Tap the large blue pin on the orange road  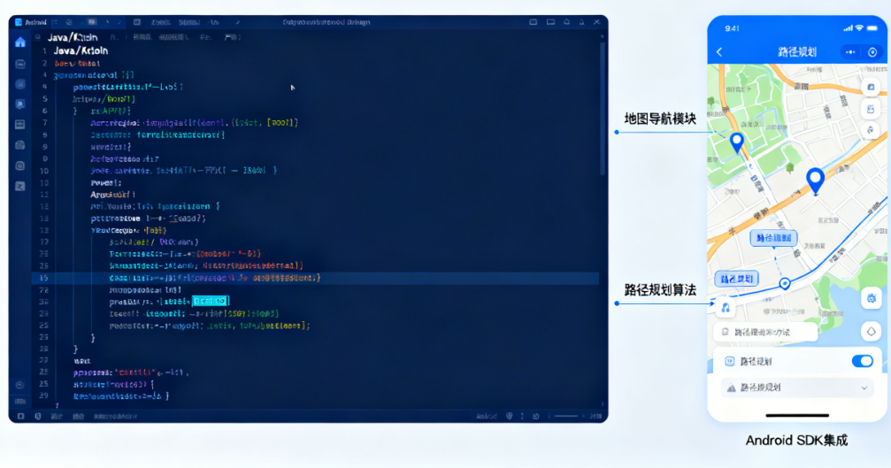816,180
